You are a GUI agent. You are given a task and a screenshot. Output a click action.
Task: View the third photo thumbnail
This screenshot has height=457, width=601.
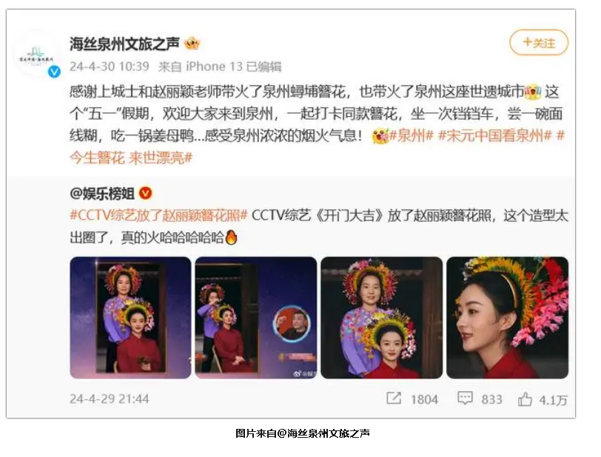[382, 317]
